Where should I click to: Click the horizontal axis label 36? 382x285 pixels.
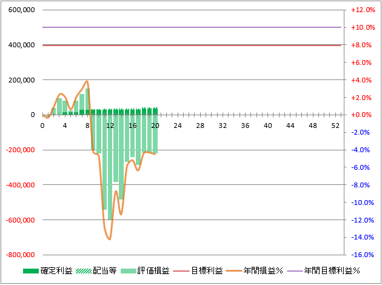pyautogui.click(x=246, y=126)
